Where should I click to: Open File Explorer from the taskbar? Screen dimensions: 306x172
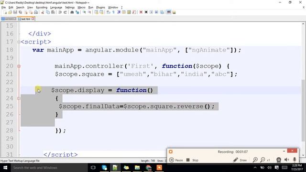(x=137, y=168)
